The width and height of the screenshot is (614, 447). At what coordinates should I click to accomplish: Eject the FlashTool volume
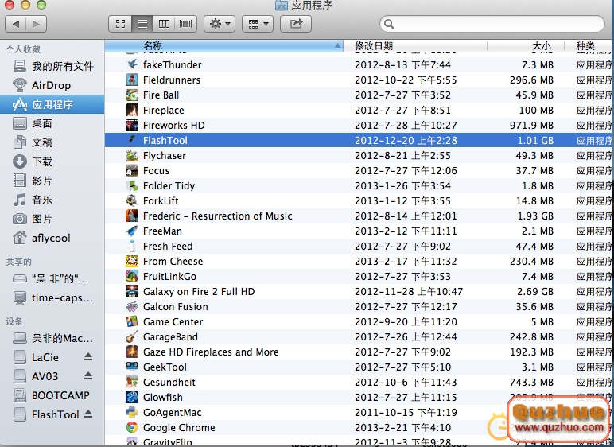point(88,414)
